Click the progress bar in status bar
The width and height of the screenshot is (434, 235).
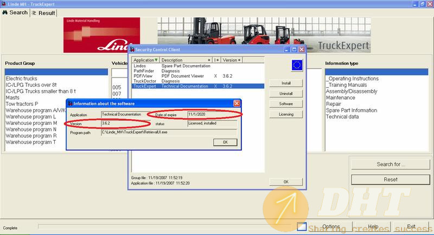164,227
